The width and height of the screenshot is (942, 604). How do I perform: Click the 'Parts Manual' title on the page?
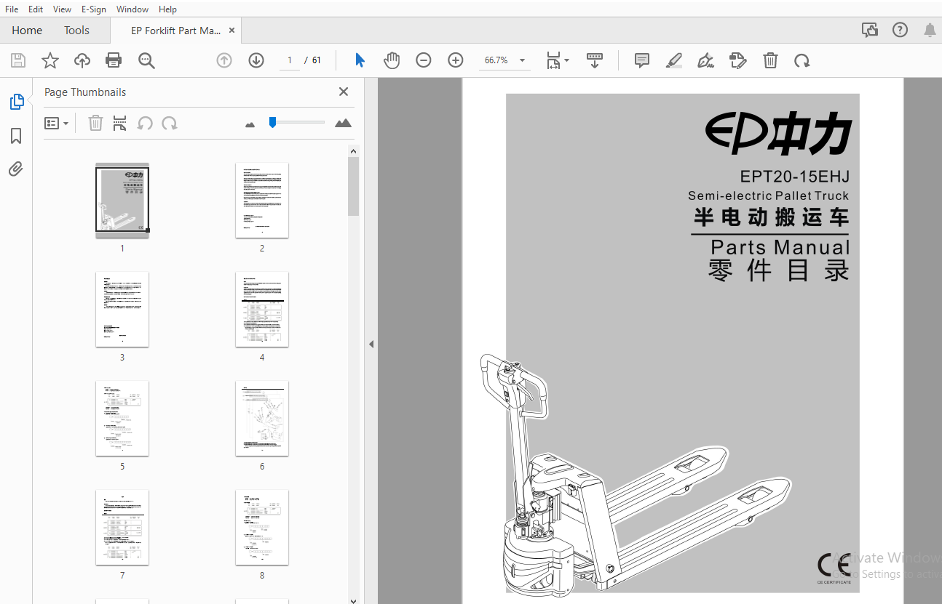780,247
